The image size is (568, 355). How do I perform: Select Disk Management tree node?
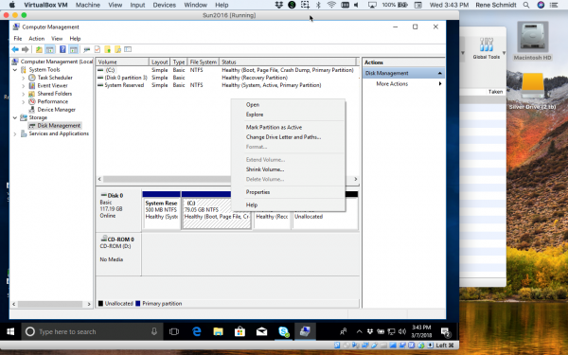[x=59, y=125]
